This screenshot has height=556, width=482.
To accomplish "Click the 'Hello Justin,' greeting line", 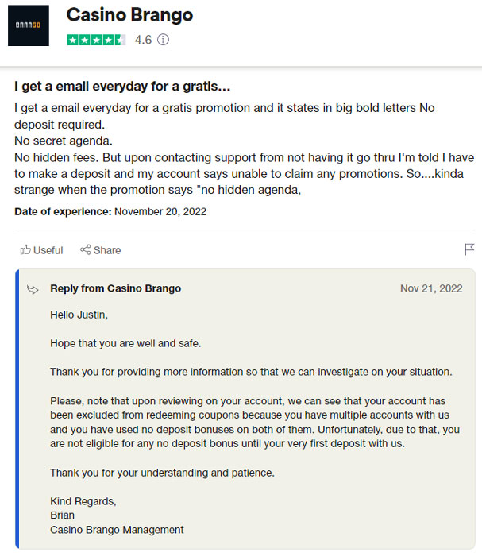I will click(x=79, y=315).
